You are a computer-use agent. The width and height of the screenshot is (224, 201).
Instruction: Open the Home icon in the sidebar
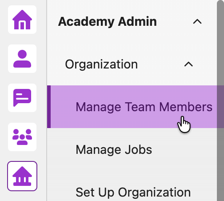(22, 20)
